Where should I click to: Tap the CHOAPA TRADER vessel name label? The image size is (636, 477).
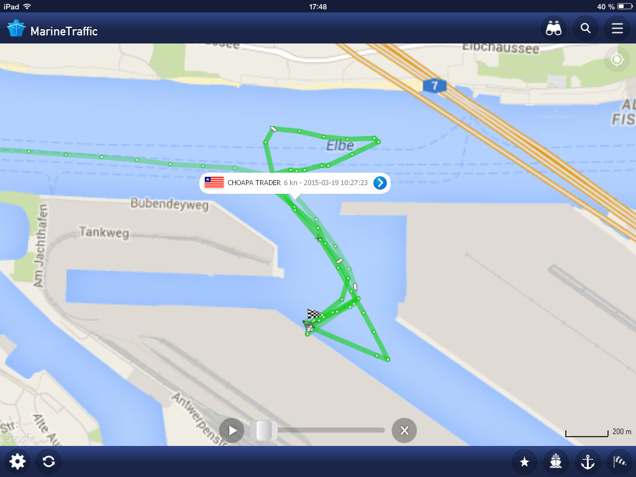254,183
